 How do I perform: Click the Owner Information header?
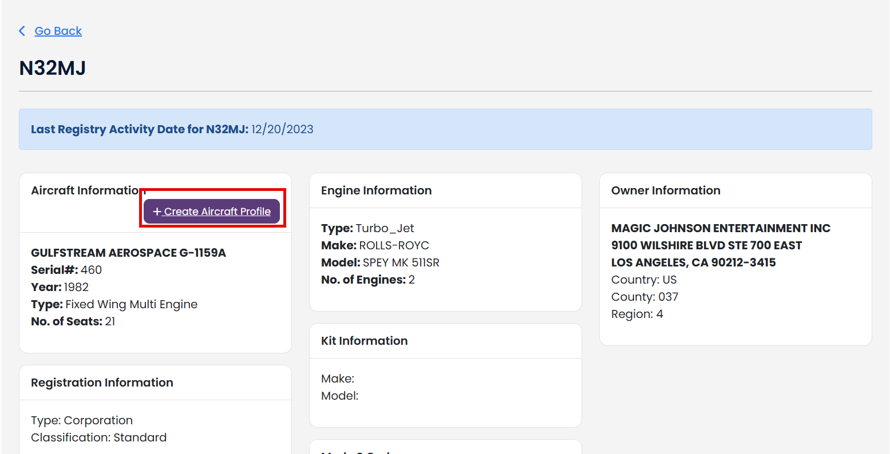(666, 190)
